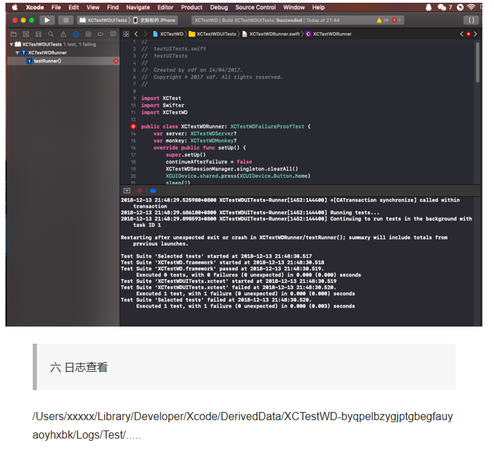Viewport: 494px width, 455px height.
Task: Click the notification bell menu bar icon
Action: [428, 8]
